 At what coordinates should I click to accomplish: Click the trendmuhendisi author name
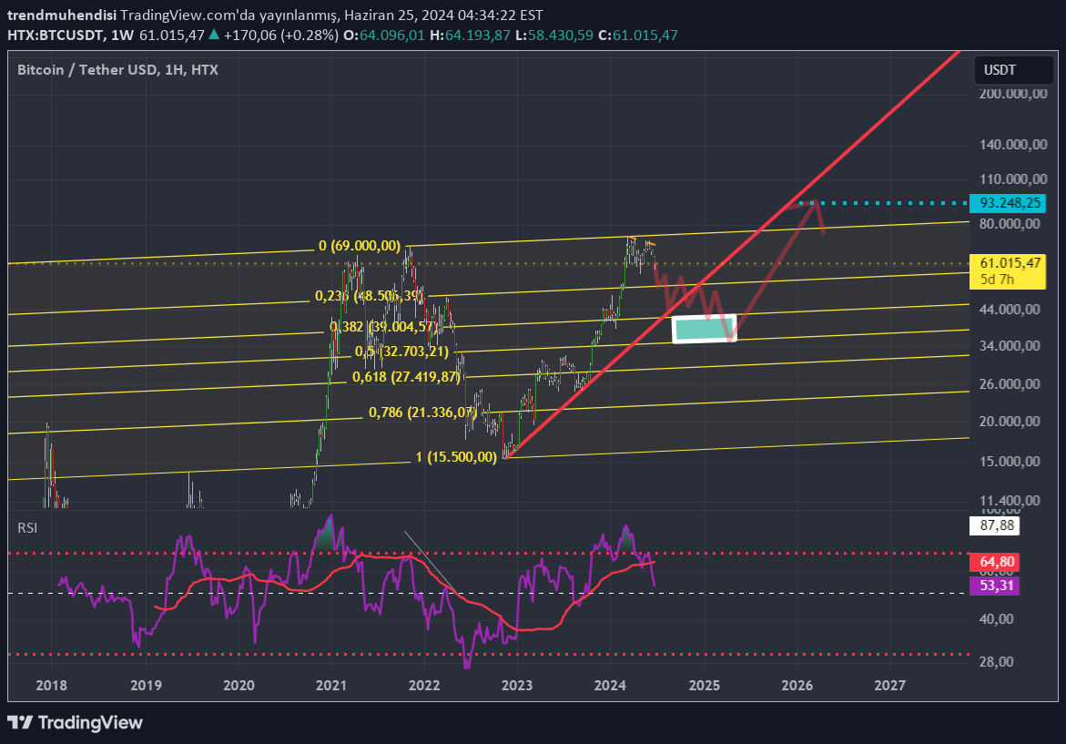[62, 15]
